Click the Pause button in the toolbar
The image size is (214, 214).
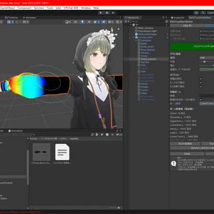pyautogui.click(x=107, y=13)
